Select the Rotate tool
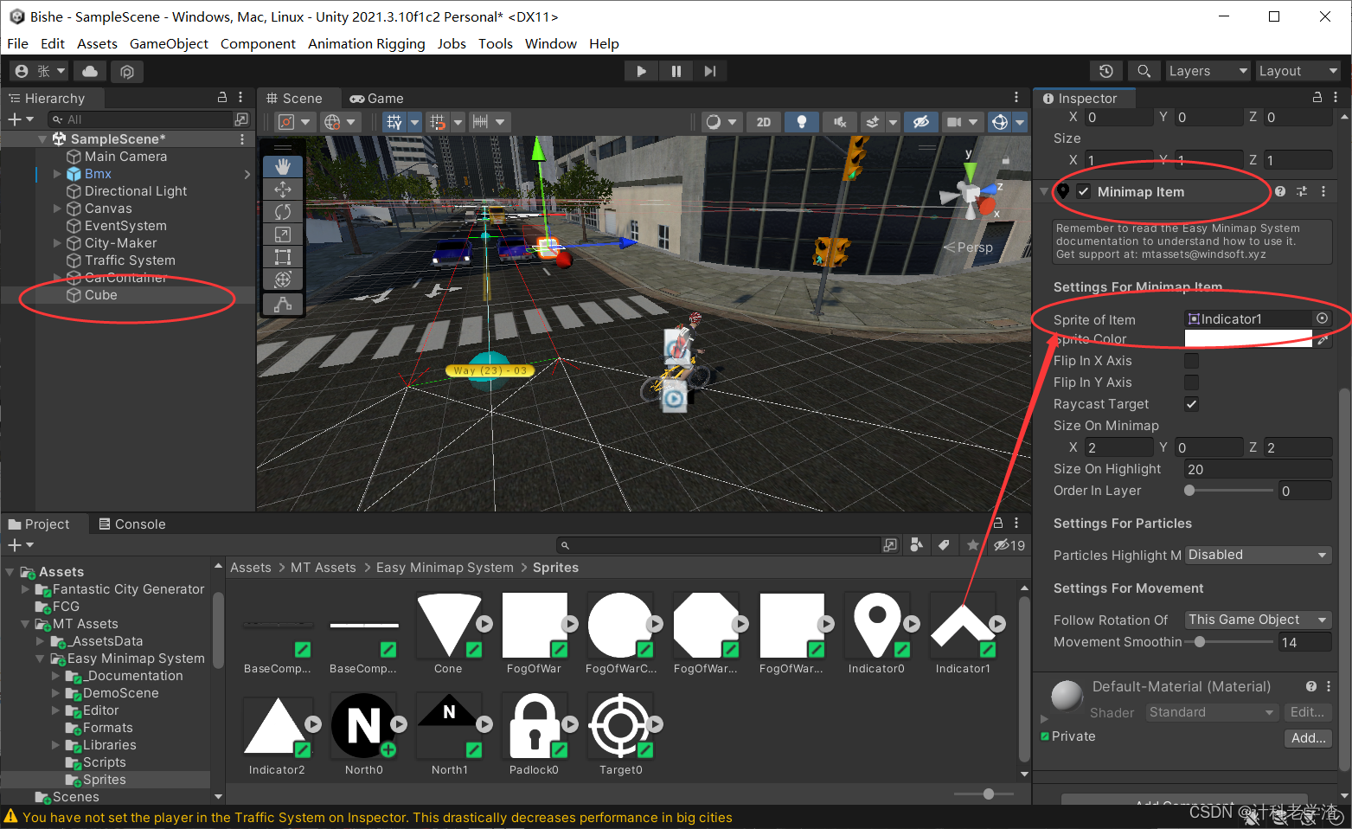The height and width of the screenshot is (829, 1352). (283, 211)
